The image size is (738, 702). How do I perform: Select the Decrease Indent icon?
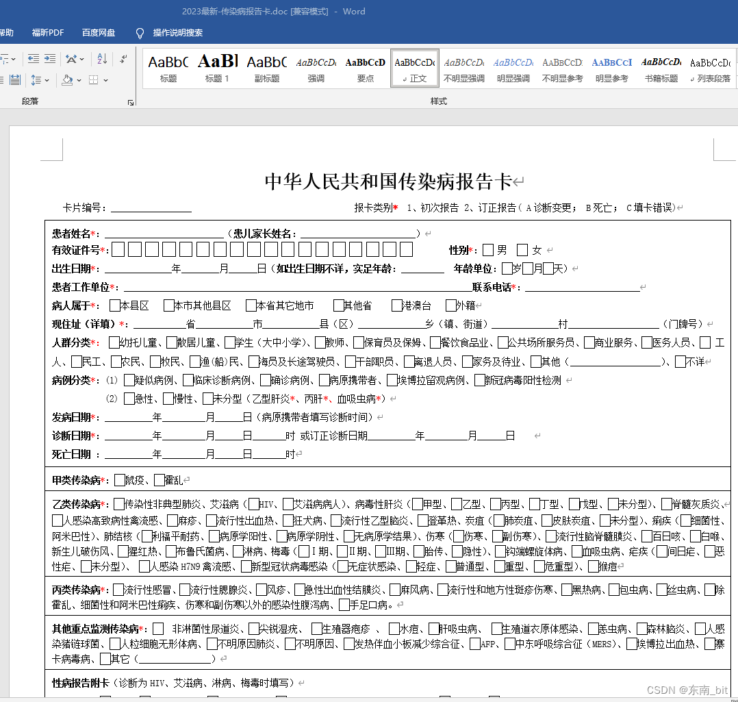coord(34,59)
